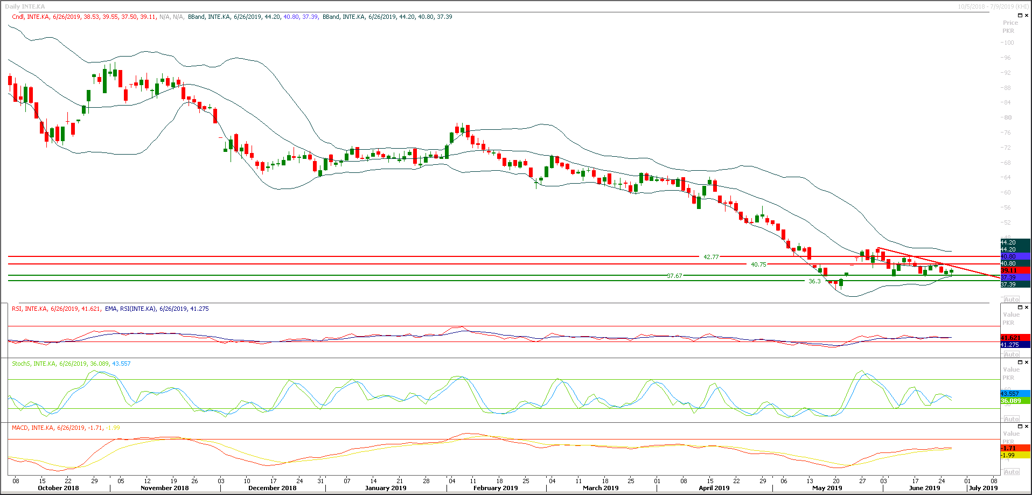Maximize the MACD indicator pane
The image size is (1032, 495).
point(1020,427)
